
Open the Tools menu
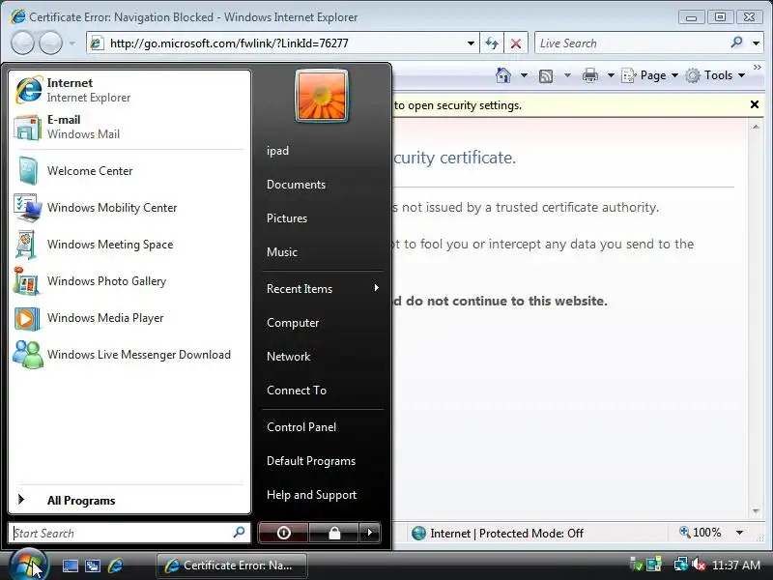pos(715,75)
